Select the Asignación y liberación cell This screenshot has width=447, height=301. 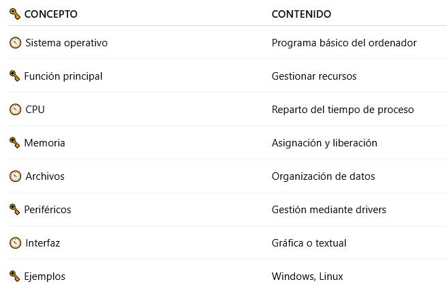324,143
